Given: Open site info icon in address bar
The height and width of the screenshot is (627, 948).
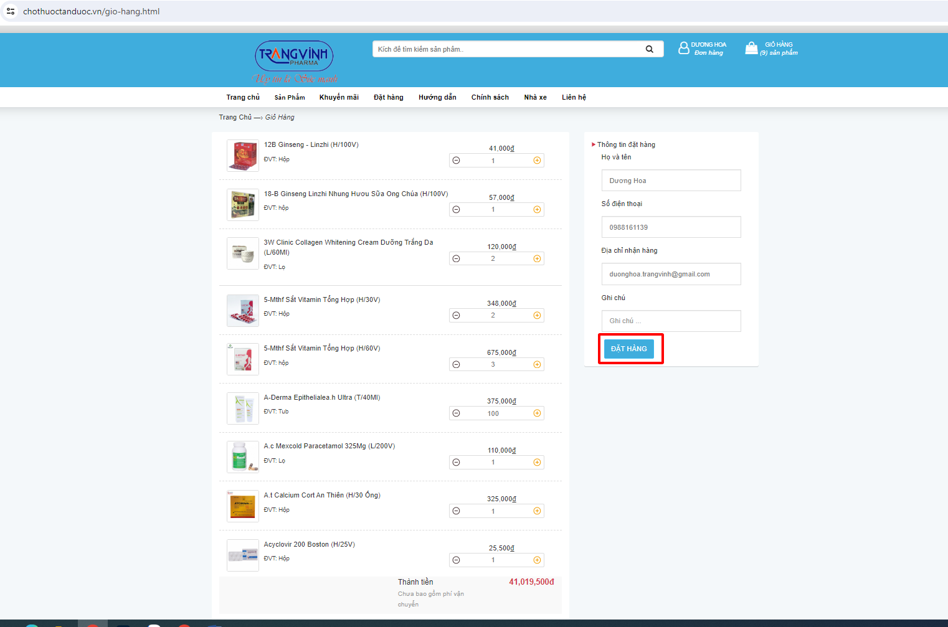Looking at the screenshot, I should click(11, 11).
